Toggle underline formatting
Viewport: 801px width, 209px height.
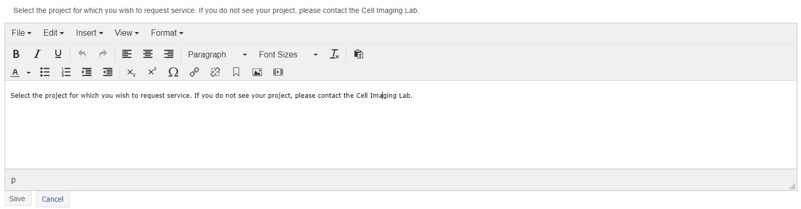pos(58,54)
